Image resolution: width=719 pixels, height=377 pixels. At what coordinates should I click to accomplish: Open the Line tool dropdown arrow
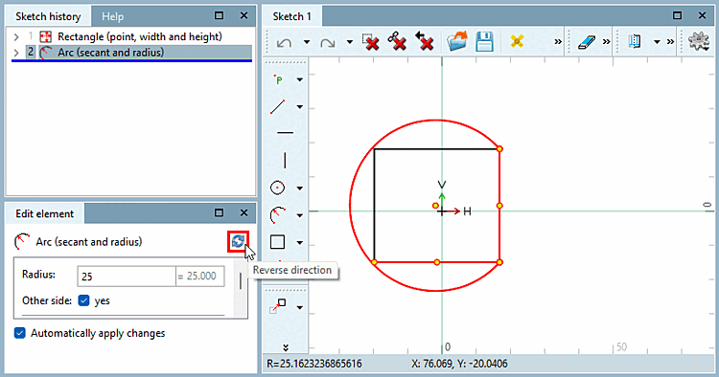click(299, 106)
